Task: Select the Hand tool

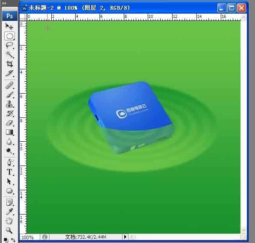Action: point(9,221)
